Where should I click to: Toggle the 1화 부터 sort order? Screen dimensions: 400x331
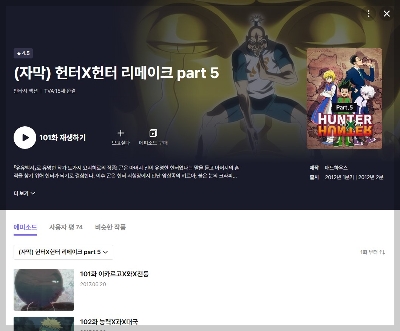[x=372, y=252]
